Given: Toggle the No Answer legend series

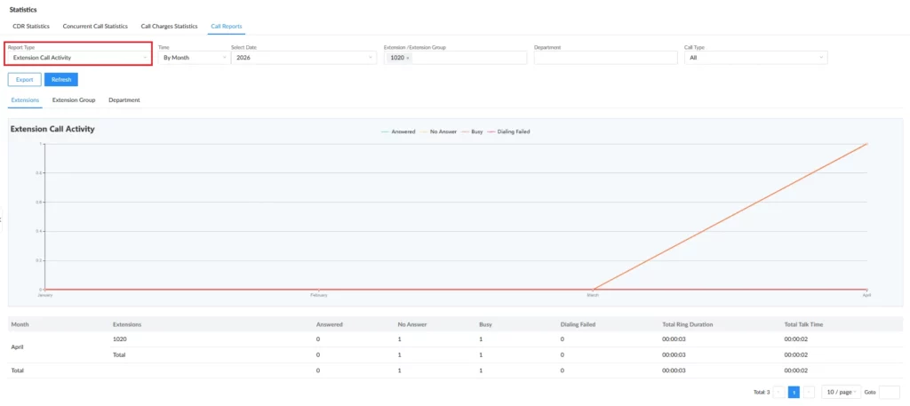Looking at the screenshot, I should 439,131.
